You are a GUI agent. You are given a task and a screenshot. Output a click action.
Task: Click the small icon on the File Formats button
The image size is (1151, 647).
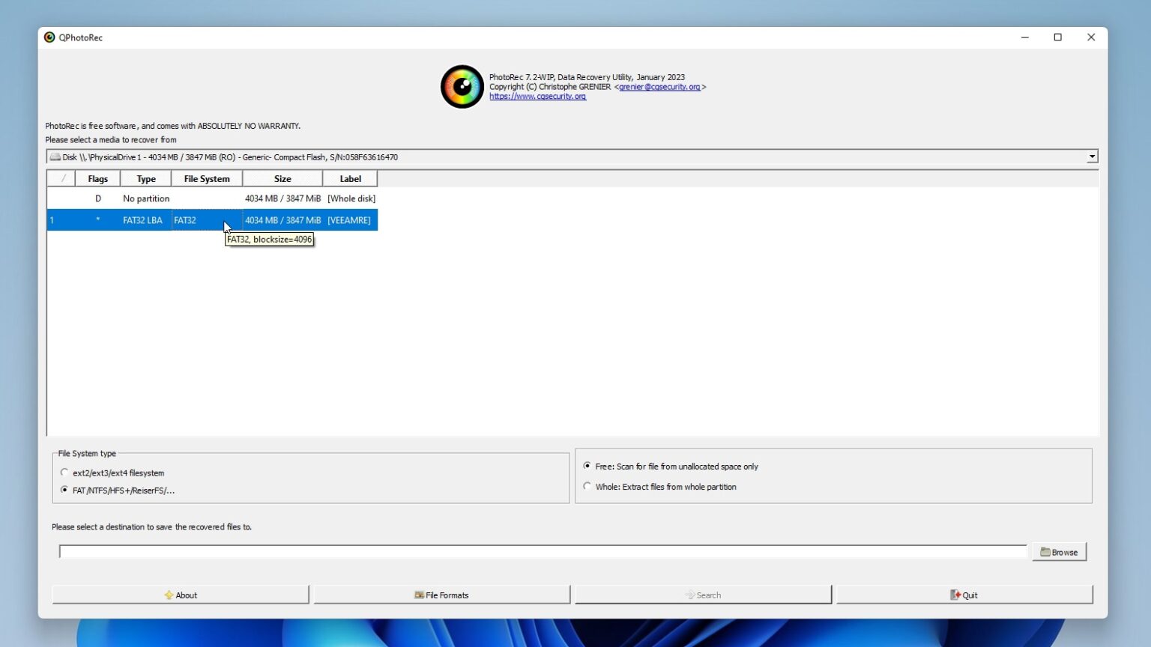(x=420, y=595)
